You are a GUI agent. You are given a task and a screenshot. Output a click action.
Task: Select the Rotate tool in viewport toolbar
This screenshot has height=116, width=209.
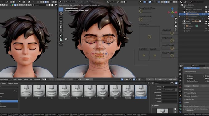(61, 22)
